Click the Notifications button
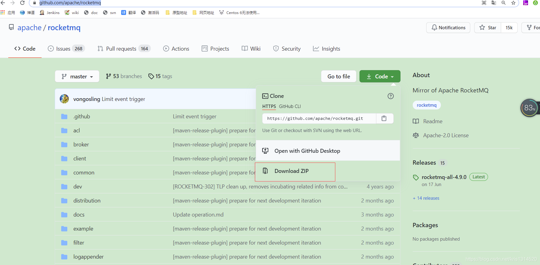The height and width of the screenshot is (265, 540). pos(448,27)
